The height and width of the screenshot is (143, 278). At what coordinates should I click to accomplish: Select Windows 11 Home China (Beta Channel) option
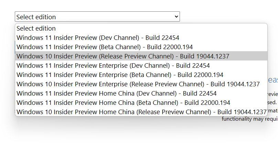[123, 103]
